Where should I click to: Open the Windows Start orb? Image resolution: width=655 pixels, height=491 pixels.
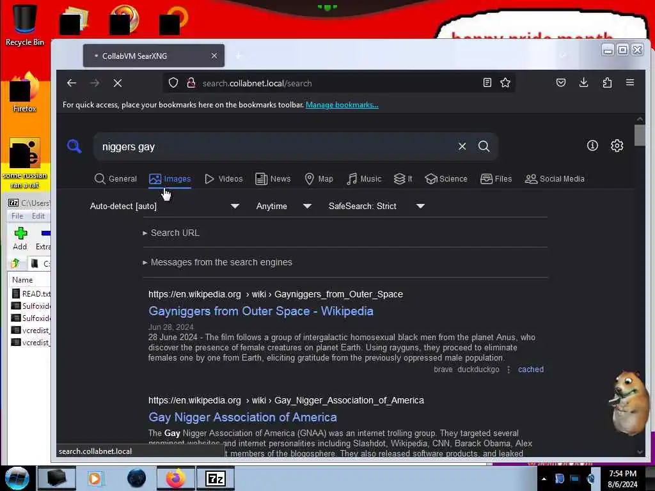(x=17, y=478)
